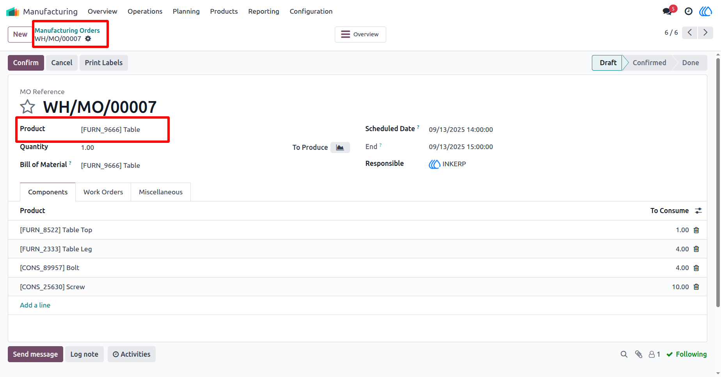Switch to the Miscellaneous tab
This screenshot has height=377, width=721.
(161, 192)
